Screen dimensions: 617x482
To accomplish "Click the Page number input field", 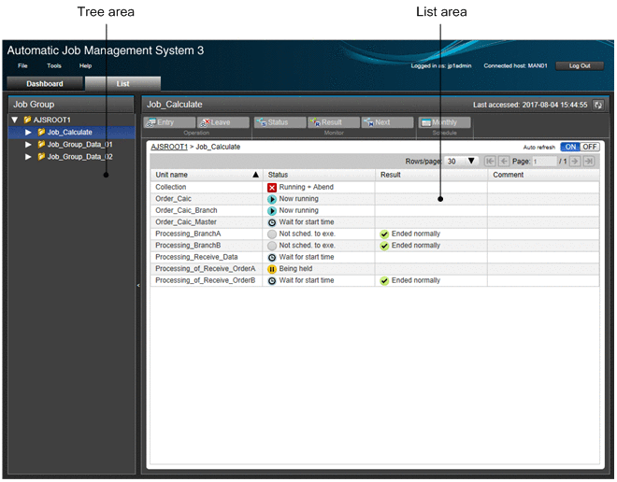I will tap(542, 161).
